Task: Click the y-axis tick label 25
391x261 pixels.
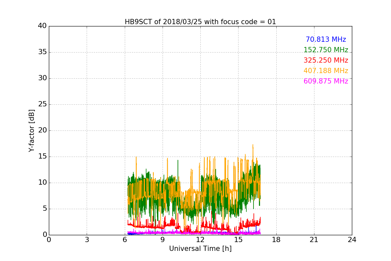Action: (42, 104)
